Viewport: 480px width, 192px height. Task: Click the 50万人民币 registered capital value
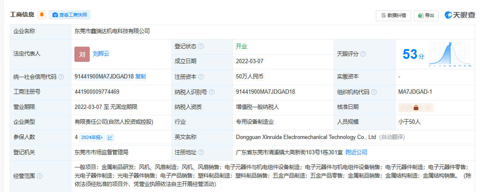coord(250,77)
